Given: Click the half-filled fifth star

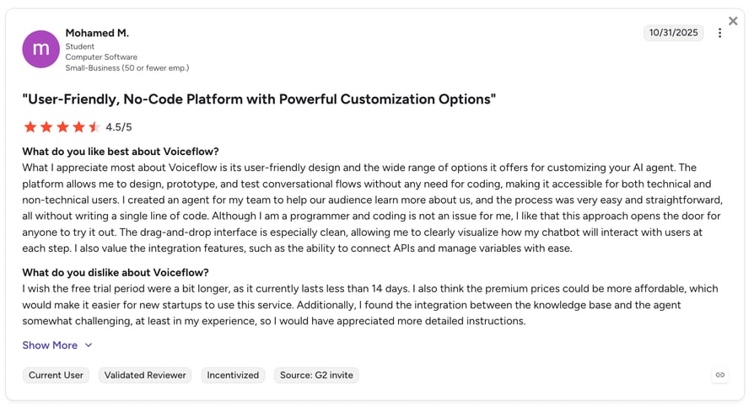Looking at the screenshot, I should (x=94, y=127).
